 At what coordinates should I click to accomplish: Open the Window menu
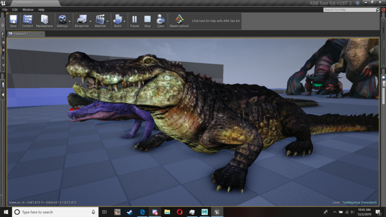[x=28, y=9]
